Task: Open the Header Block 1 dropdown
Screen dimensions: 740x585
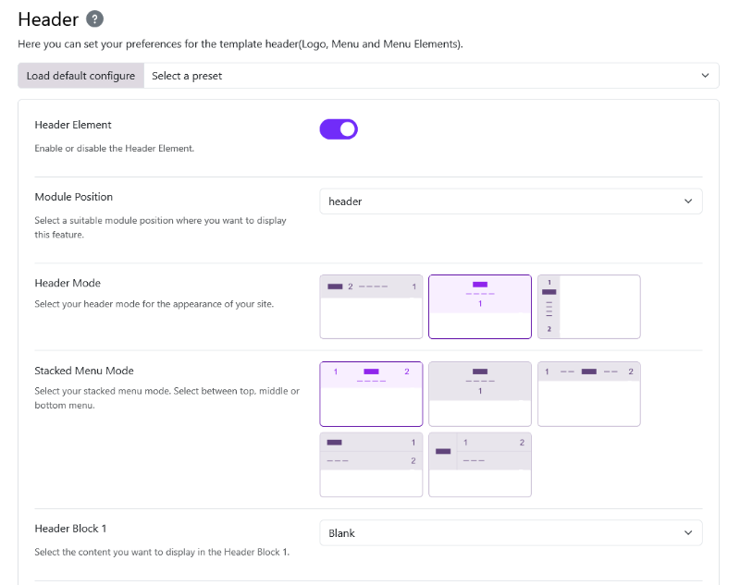Action: pos(511,533)
